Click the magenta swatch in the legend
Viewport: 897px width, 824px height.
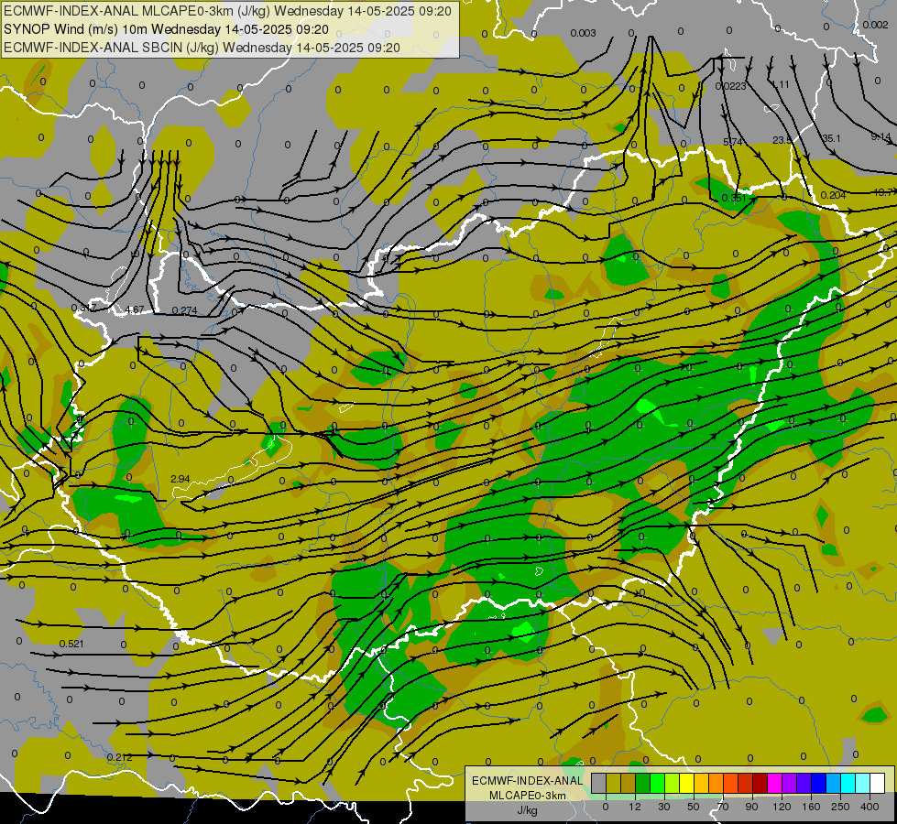[775, 783]
